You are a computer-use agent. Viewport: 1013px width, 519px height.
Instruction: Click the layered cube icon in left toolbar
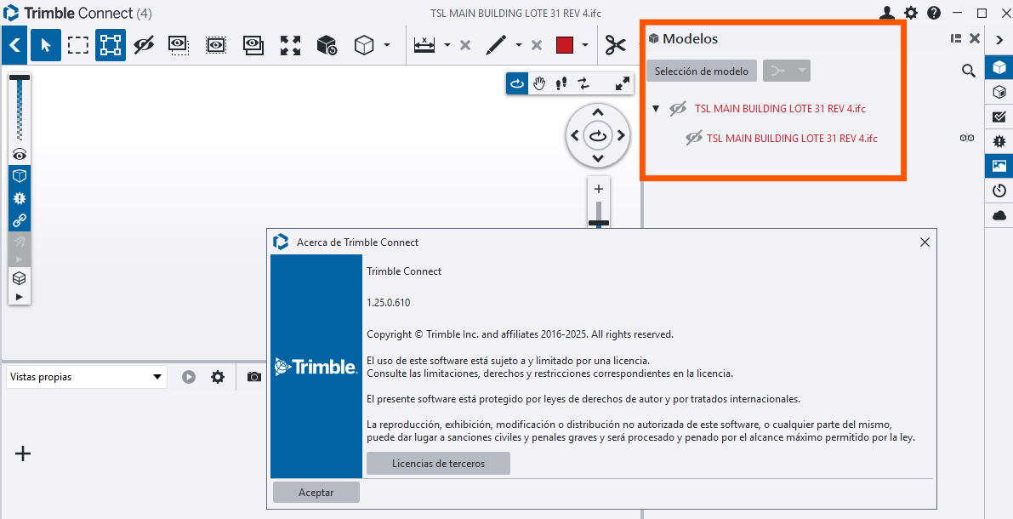click(20, 278)
